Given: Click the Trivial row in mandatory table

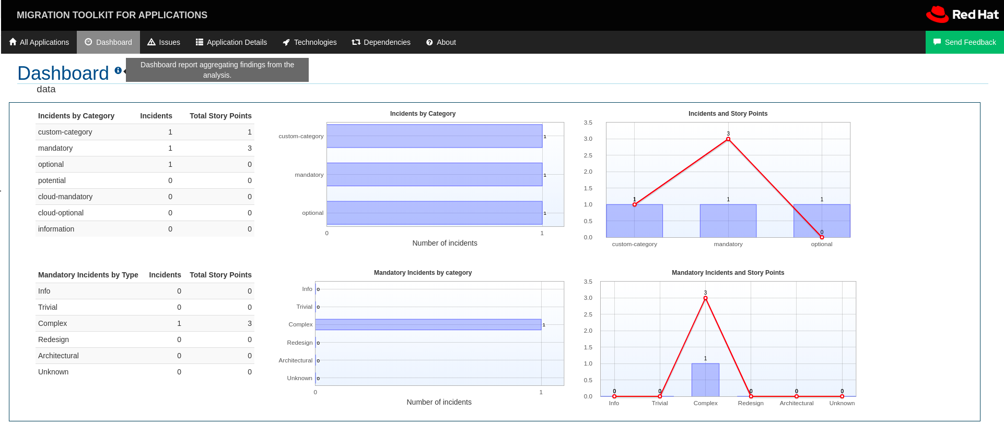Looking at the screenshot, I should coord(145,307).
